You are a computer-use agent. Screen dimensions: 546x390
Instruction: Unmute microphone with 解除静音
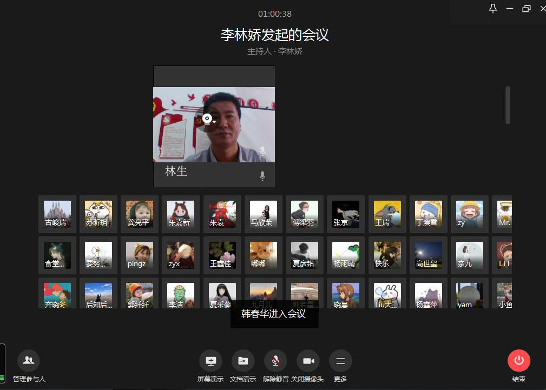[x=275, y=361]
